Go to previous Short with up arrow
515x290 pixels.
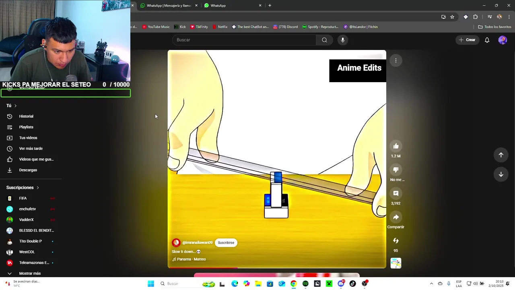coord(501,155)
